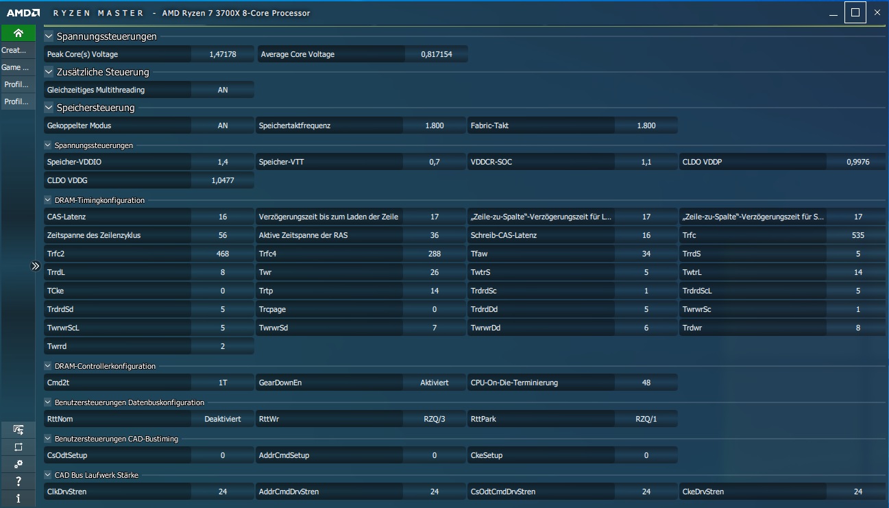
Task: Click the reset profile icon (square with arrows)
Action: coord(18,447)
